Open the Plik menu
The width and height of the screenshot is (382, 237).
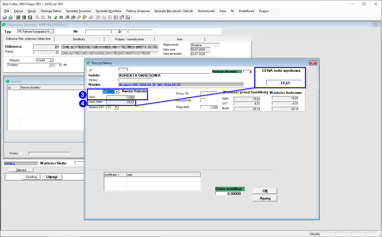[7, 11]
